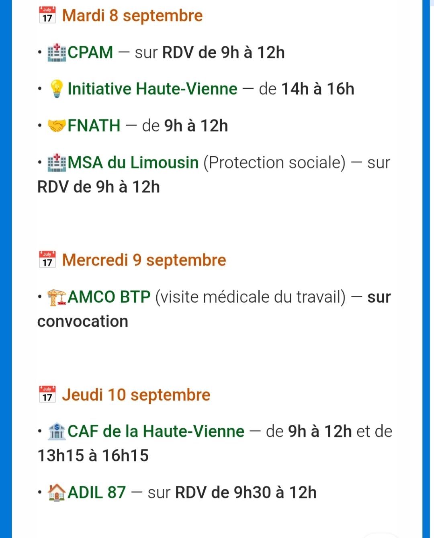Click the calendar icon beside Mercredi 9 septembre
The height and width of the screenshot is (538, 434).
tap(47, 260)
